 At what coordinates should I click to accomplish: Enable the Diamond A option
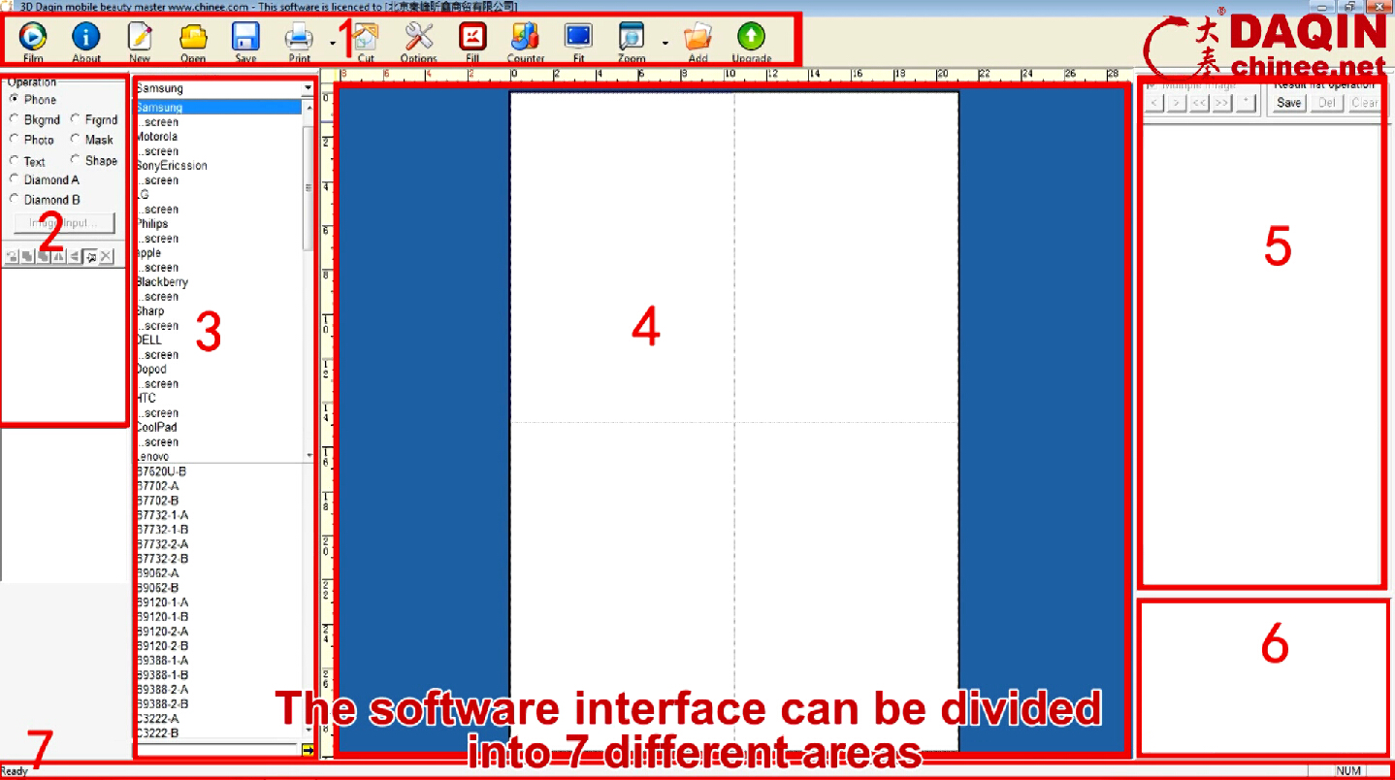click(x=15, y=179)
